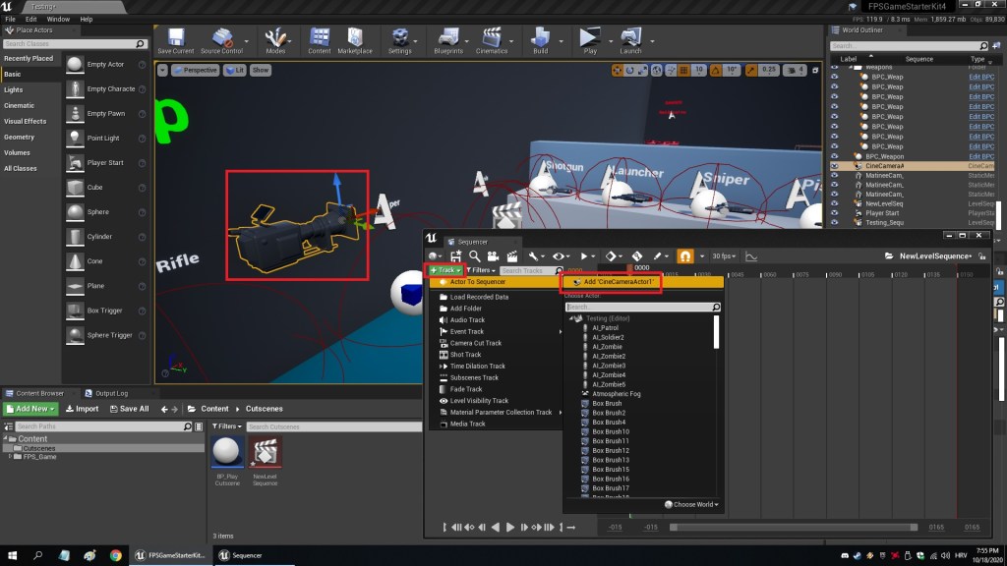Open the Blueprints toolbar icon
The width and height of the screenshot is (1007, 566).
pyautogui.click(x=447, y=38)
